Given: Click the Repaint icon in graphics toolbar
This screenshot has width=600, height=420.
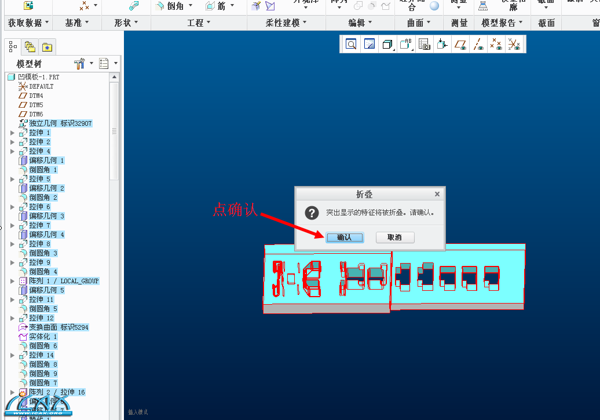Looking at the screenshot, I should 369,44.
